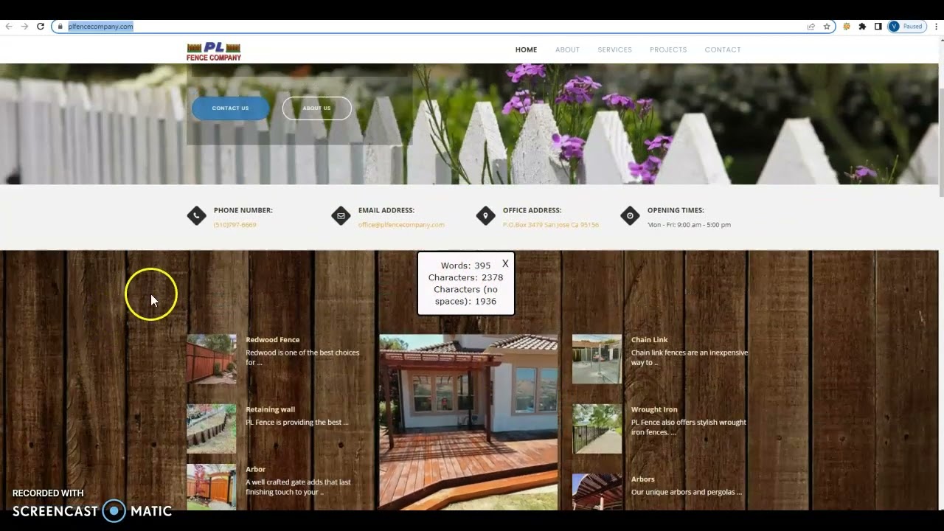Open the Chrome three-dot menu
The width and height of the screenshot is (944, 531).
(x=937, y=27)
